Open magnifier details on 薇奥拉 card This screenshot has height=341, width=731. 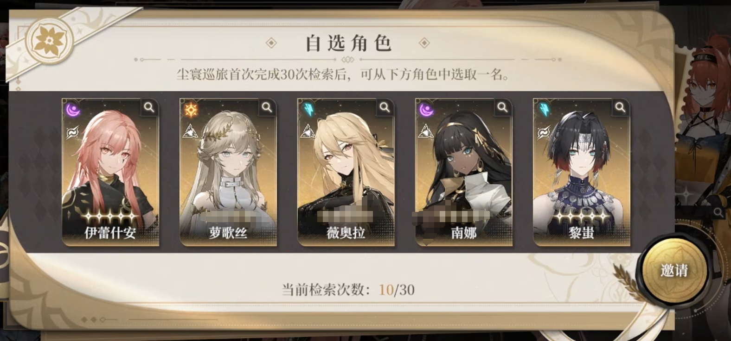pos(385,108)
